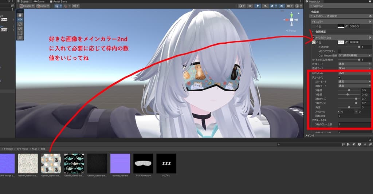Image resolution: width=373 pixels, height=194 pixels.
Task: Select the Rect transform tool
Action: coord(20,33)
